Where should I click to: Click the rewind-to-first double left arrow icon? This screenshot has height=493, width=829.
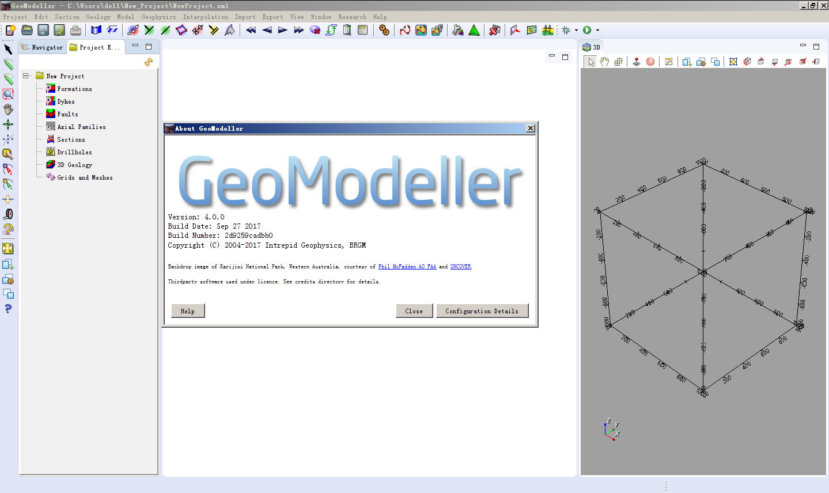pyautogui.click(x=251, y=30)
